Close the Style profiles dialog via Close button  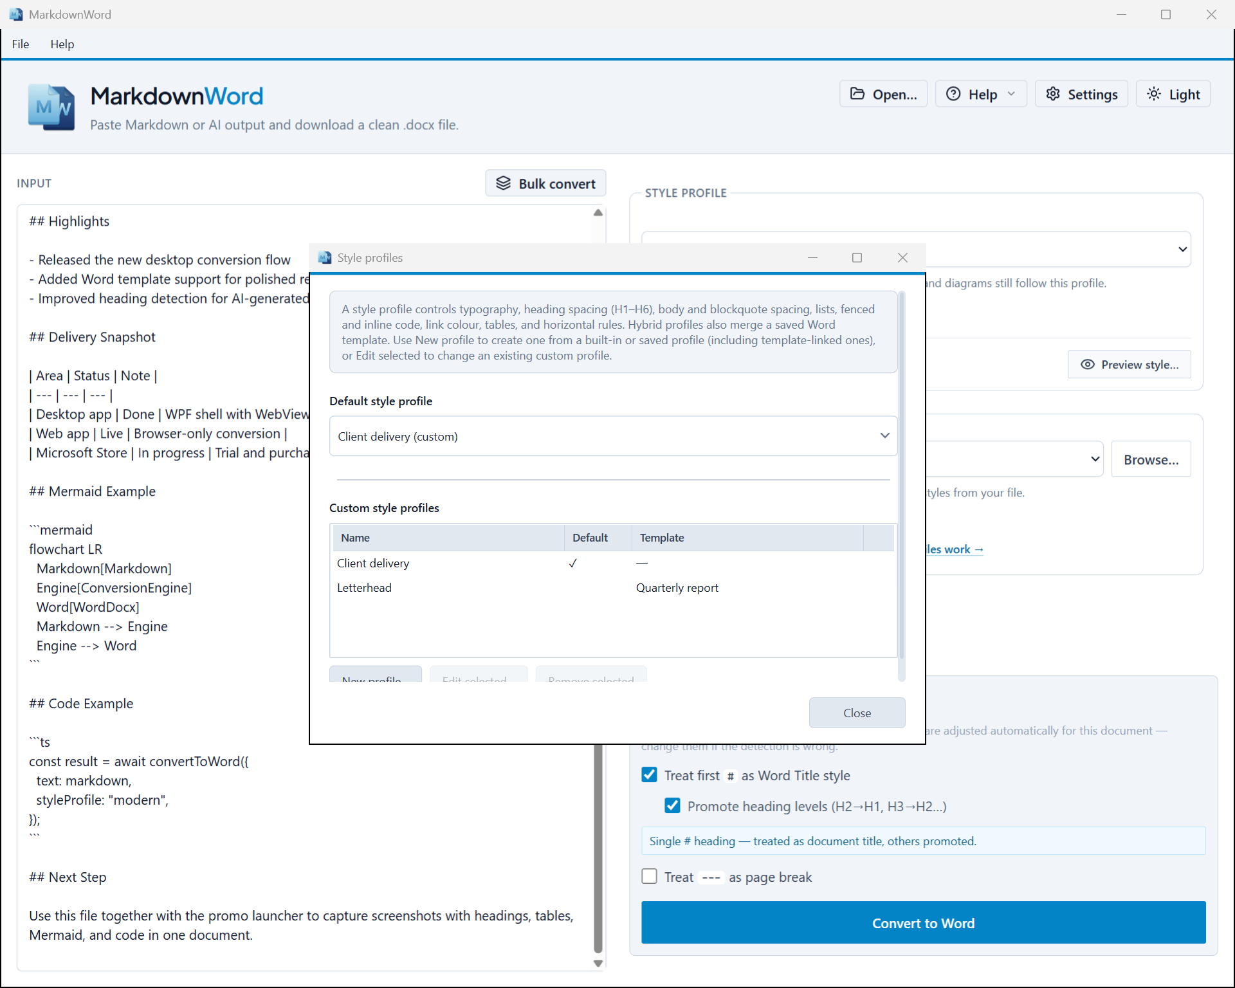point(857,713)
